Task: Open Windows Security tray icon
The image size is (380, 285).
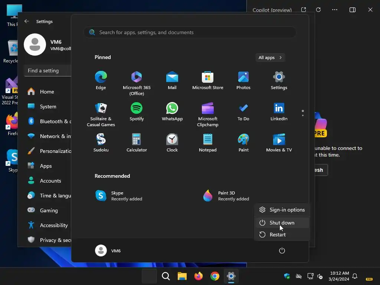Action: point(287,276)
